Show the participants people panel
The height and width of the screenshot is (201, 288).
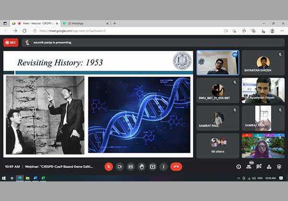[x=249, y=167]
